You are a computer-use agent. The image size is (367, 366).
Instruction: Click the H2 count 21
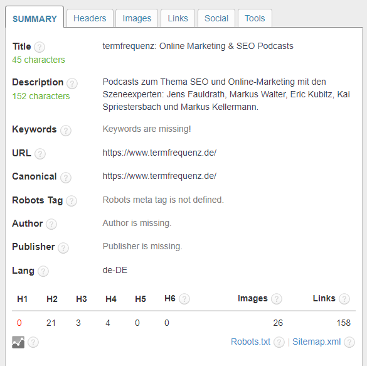[x=51, y=323]
